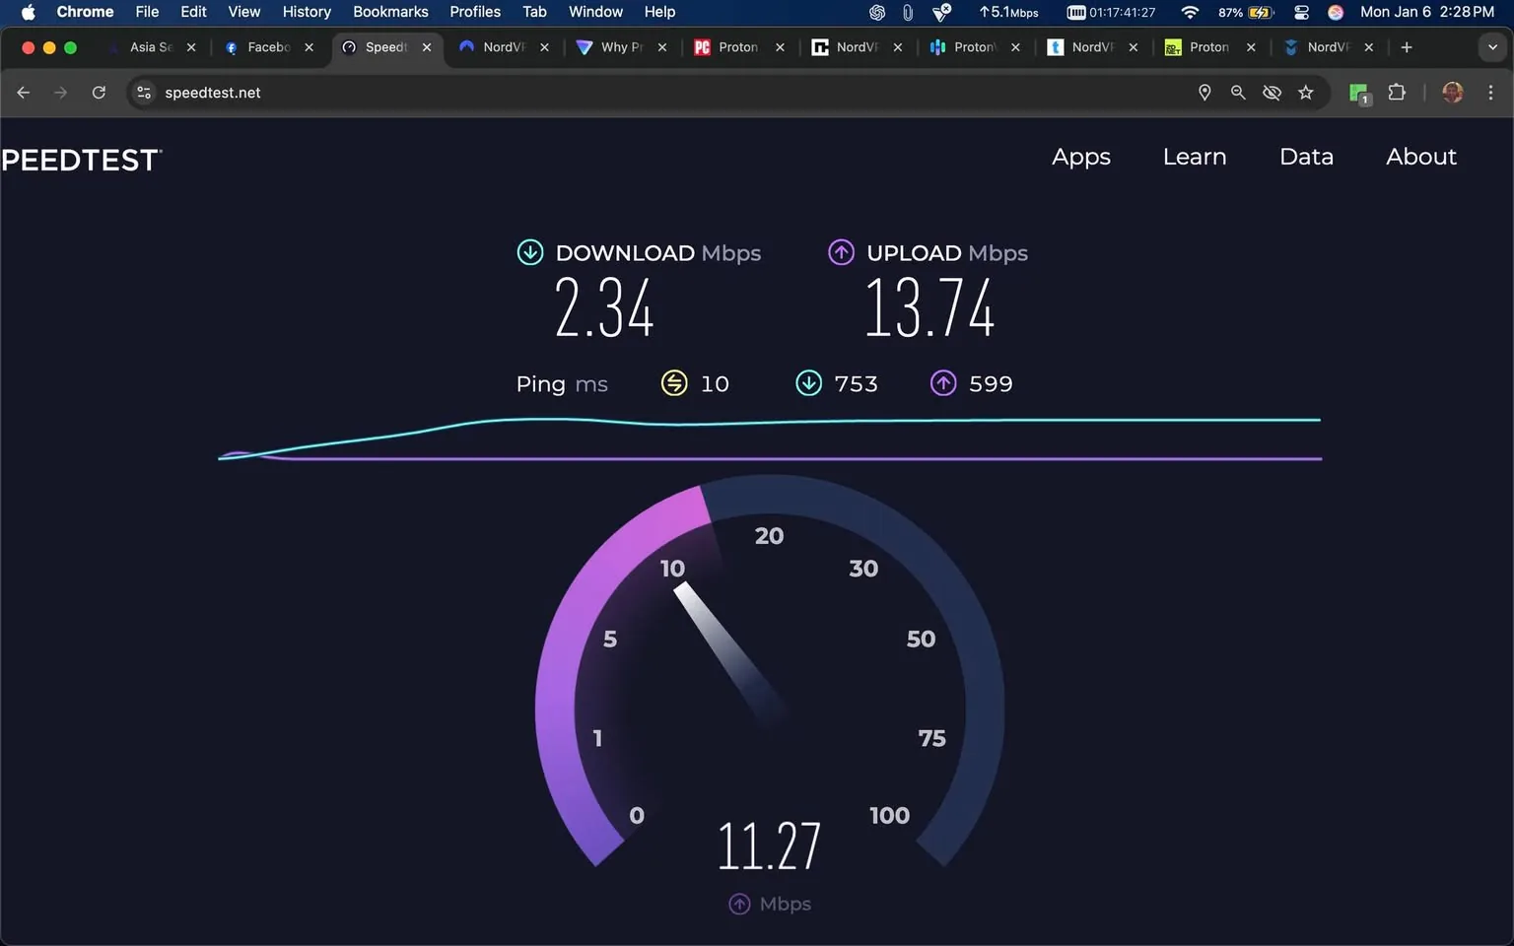This screenshot has height=946, width=1514.
Task: Click the green extension badge showing 1
Action: (x=1359, y=92)
